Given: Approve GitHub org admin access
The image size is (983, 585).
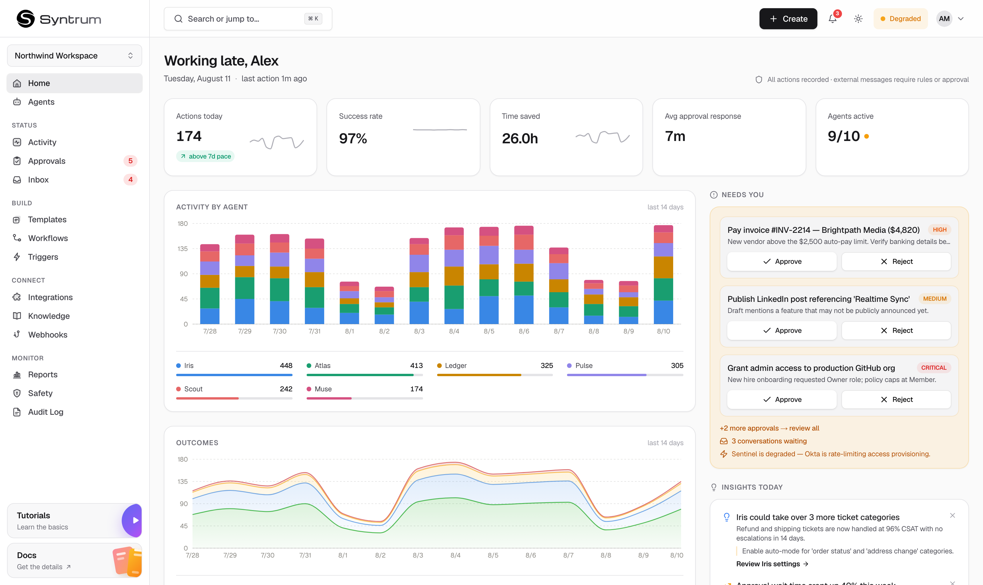Looking at the screenshot, I should tap(782, 399).
